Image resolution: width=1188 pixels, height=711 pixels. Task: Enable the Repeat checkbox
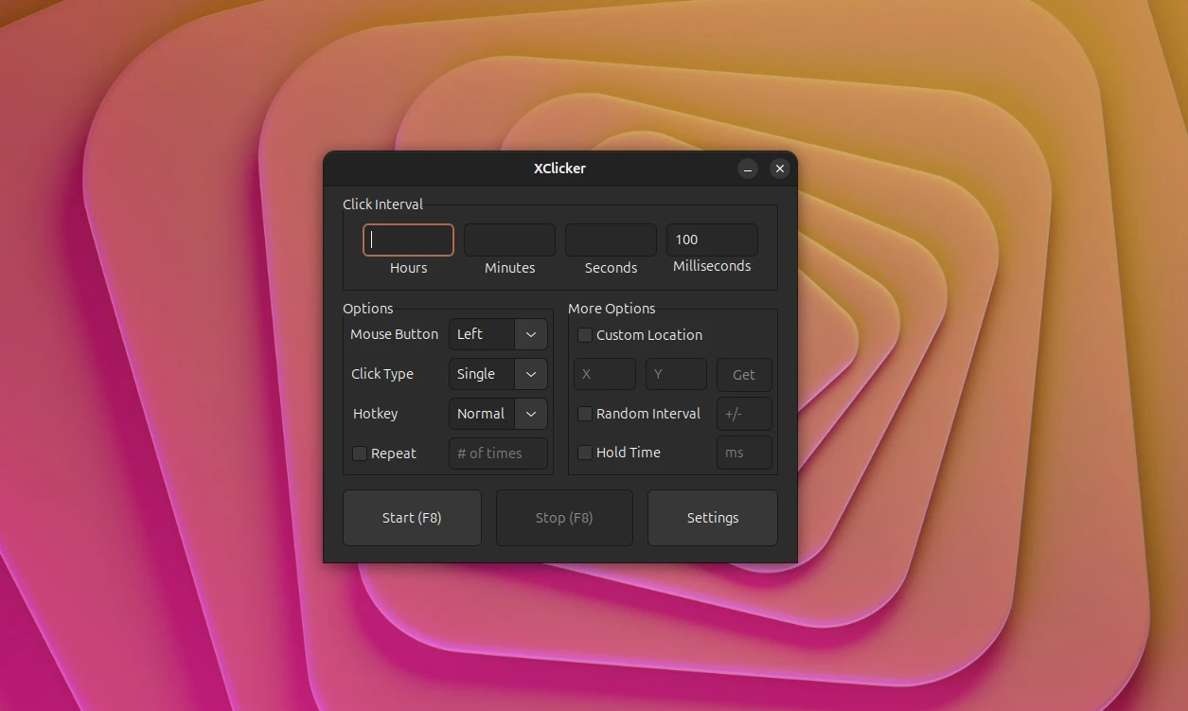coord(360,453)
